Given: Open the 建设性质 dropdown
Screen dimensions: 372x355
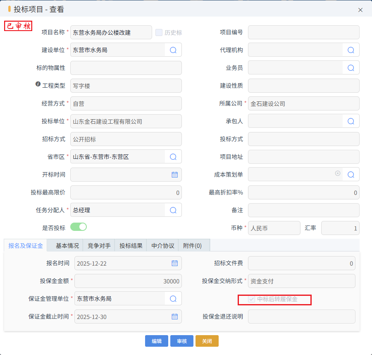Looking at the screenshot, I should [304, 86].
